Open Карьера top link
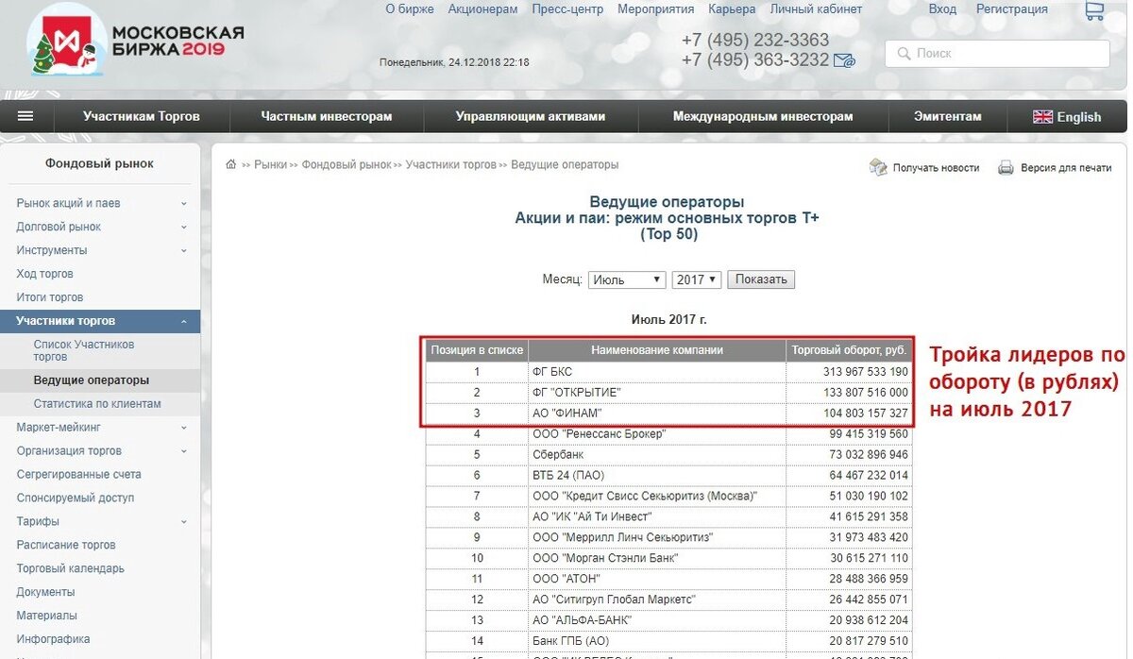 (732, 9)
